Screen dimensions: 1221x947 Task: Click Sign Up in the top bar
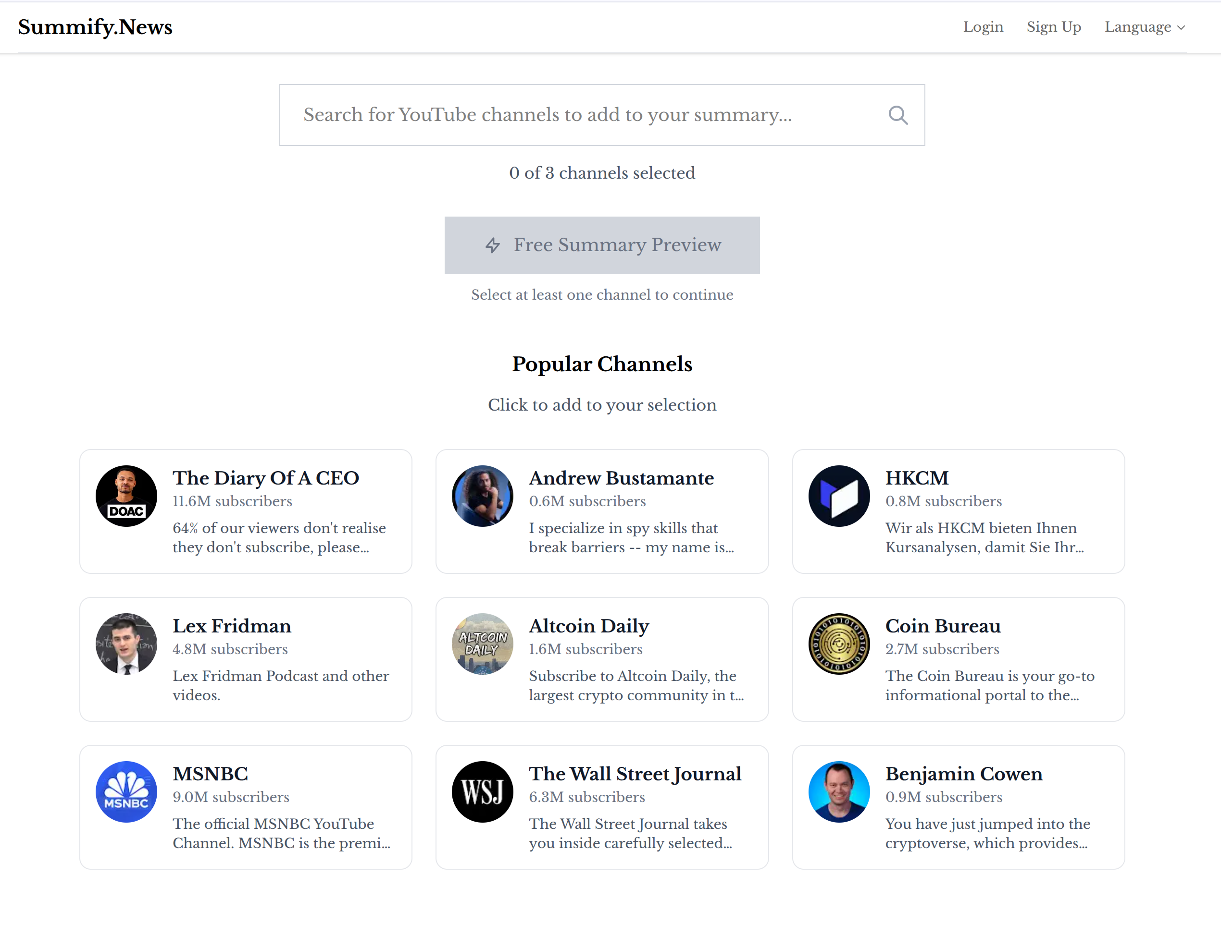pyautogui.click(x=1053, y=27)
